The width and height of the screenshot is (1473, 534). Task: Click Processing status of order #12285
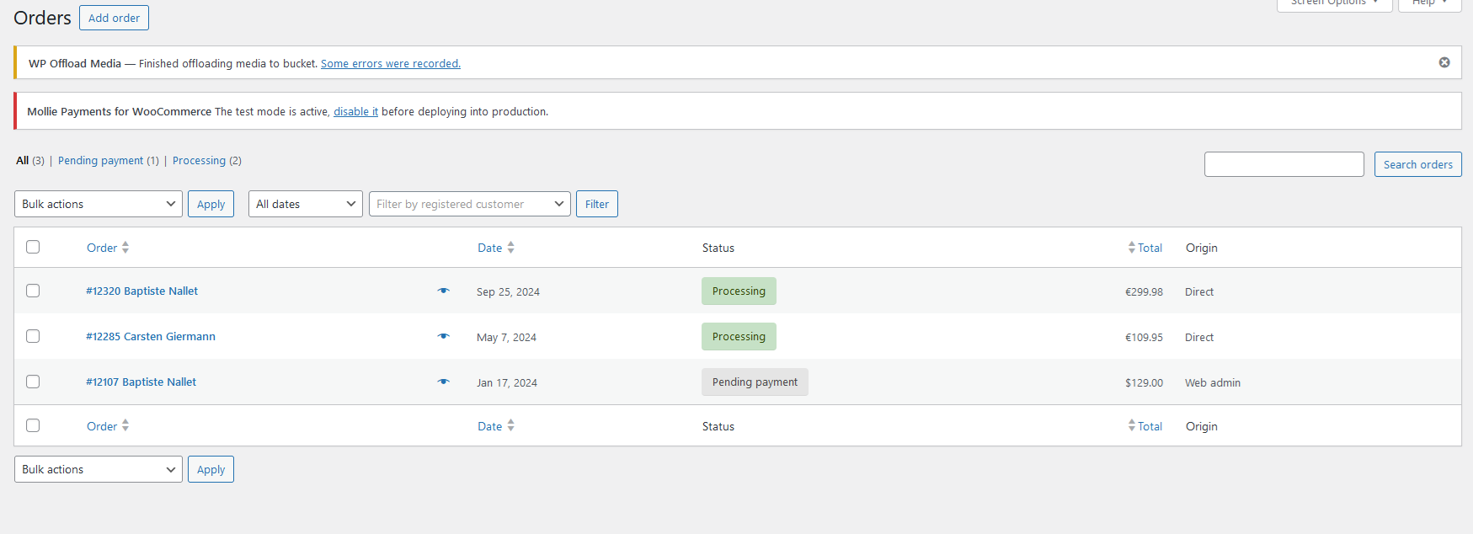(739, 336)
